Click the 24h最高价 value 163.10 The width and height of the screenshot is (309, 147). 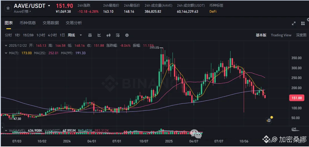pos(108,12)
